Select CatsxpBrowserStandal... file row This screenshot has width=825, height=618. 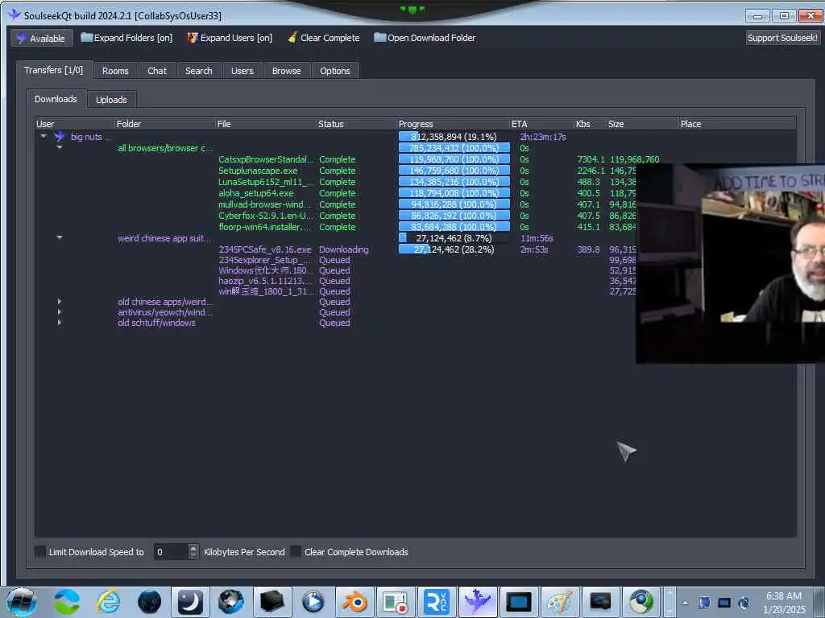266,159
